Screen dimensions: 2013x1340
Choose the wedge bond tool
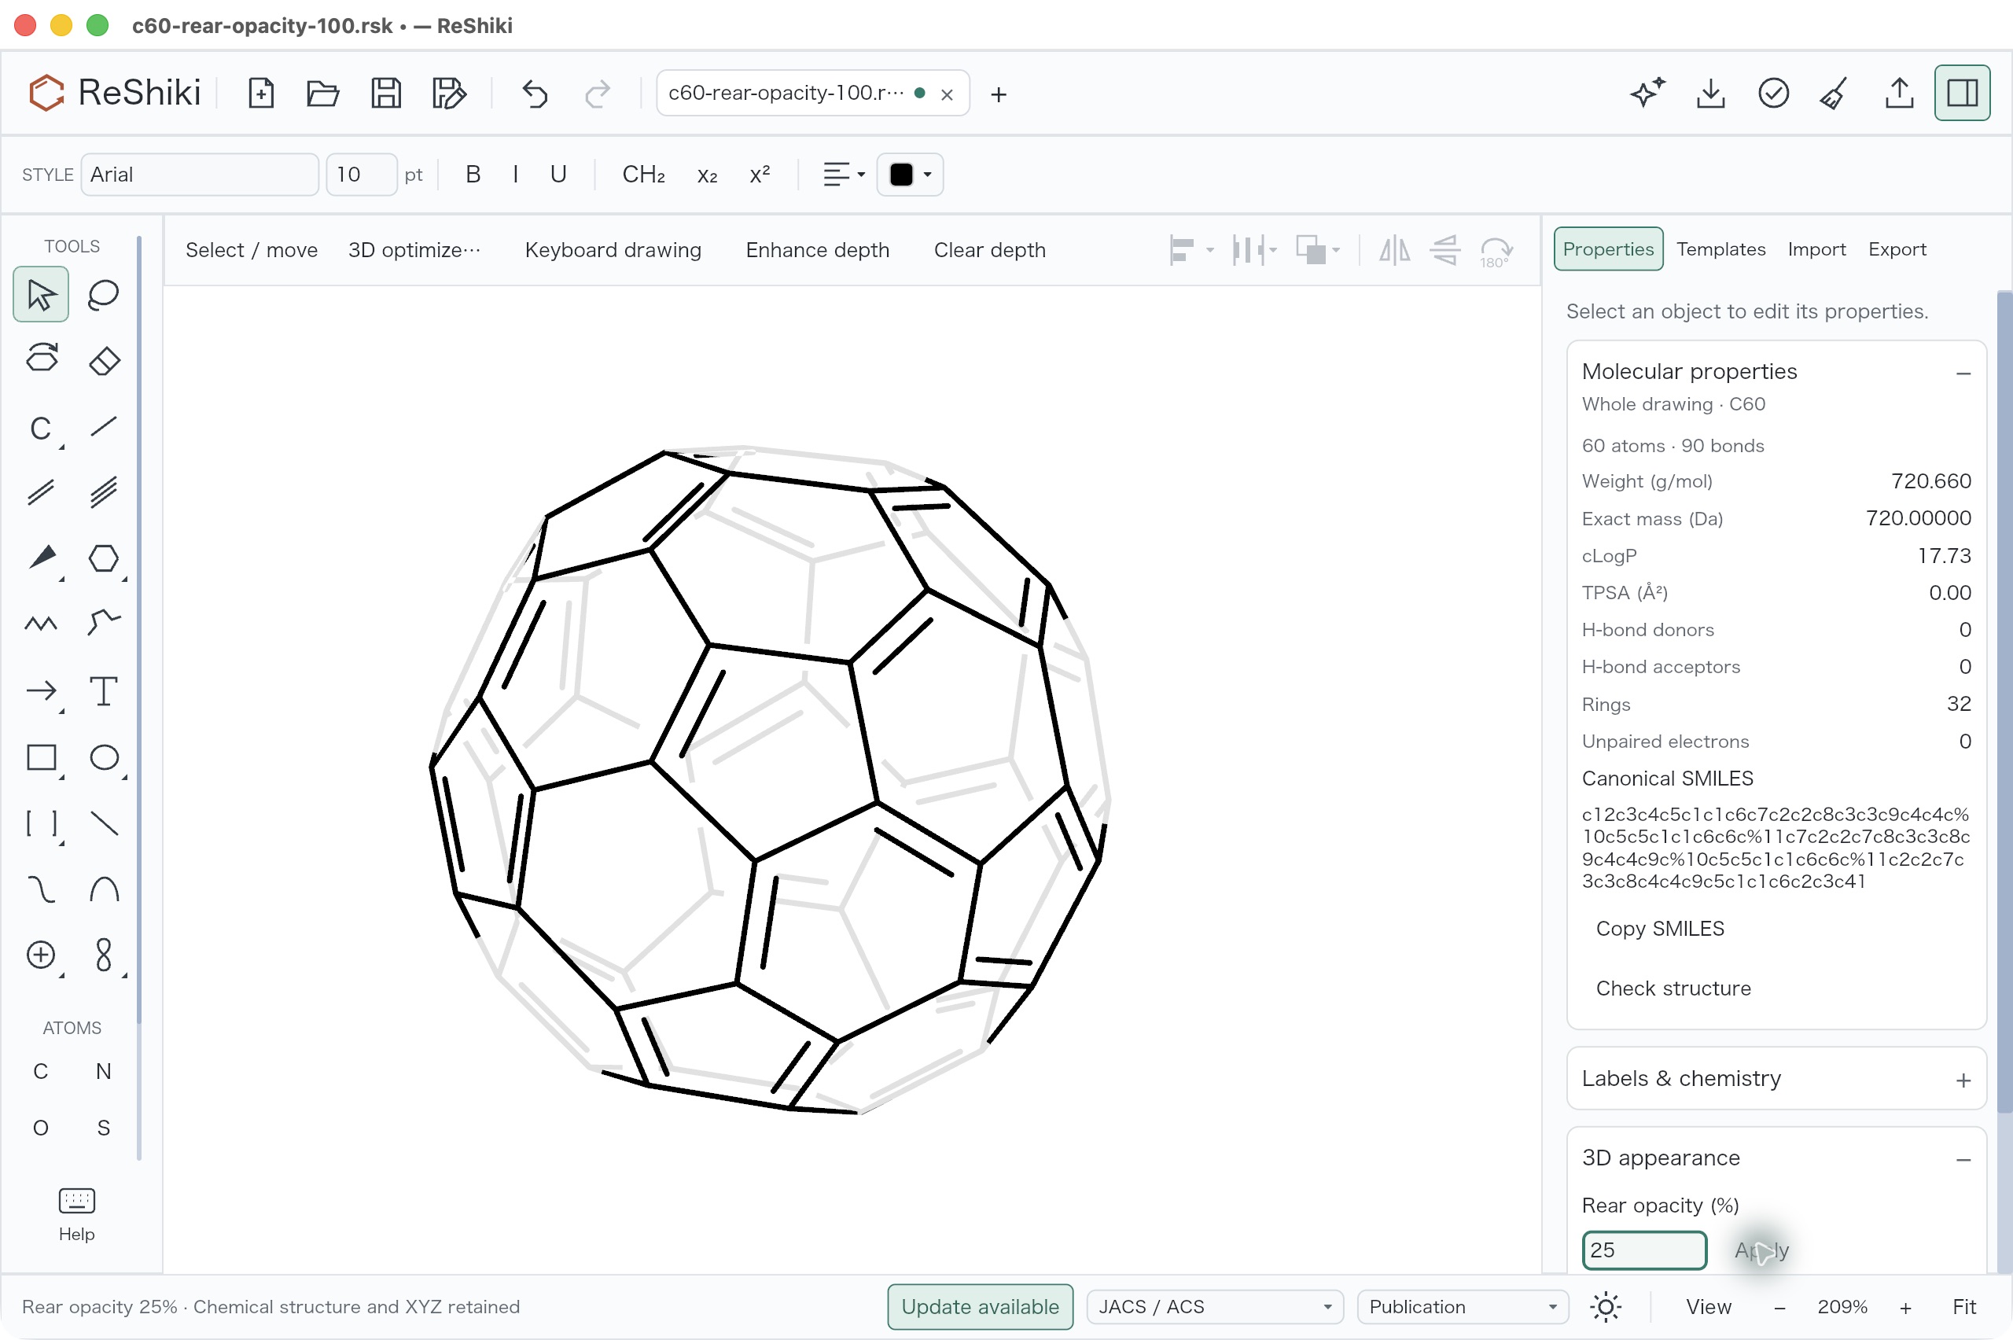(41, 558)
